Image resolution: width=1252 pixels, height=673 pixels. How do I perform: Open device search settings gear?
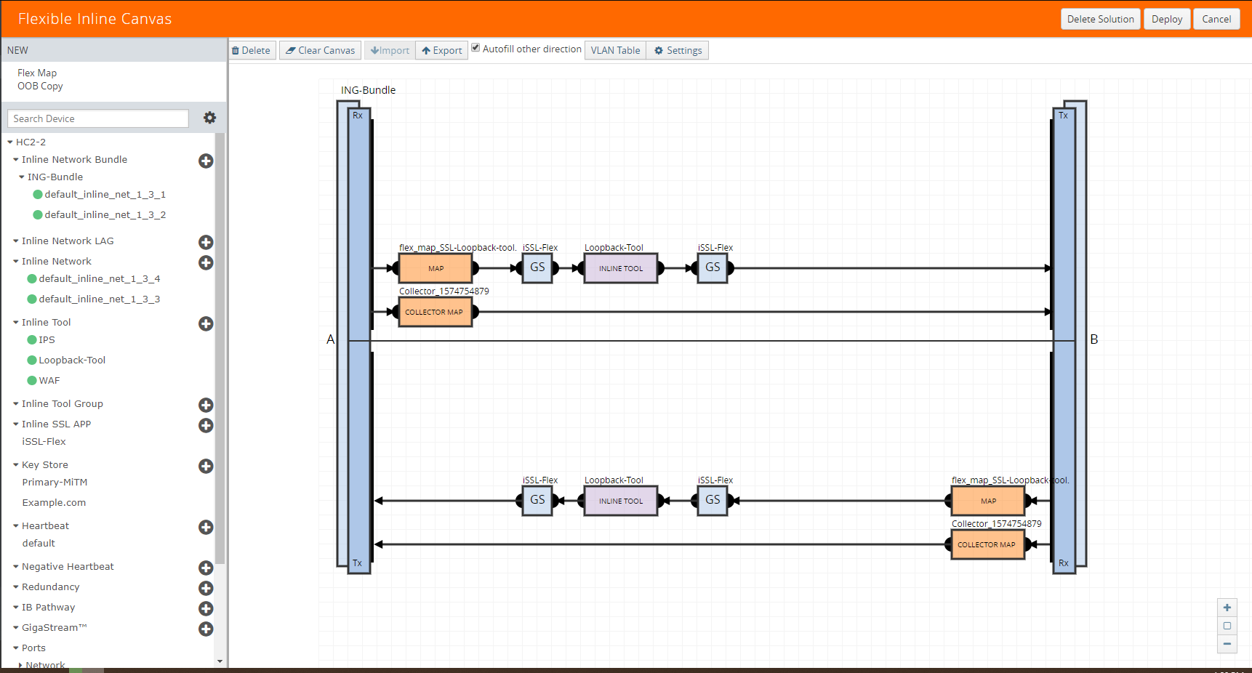tap(209, 118)
